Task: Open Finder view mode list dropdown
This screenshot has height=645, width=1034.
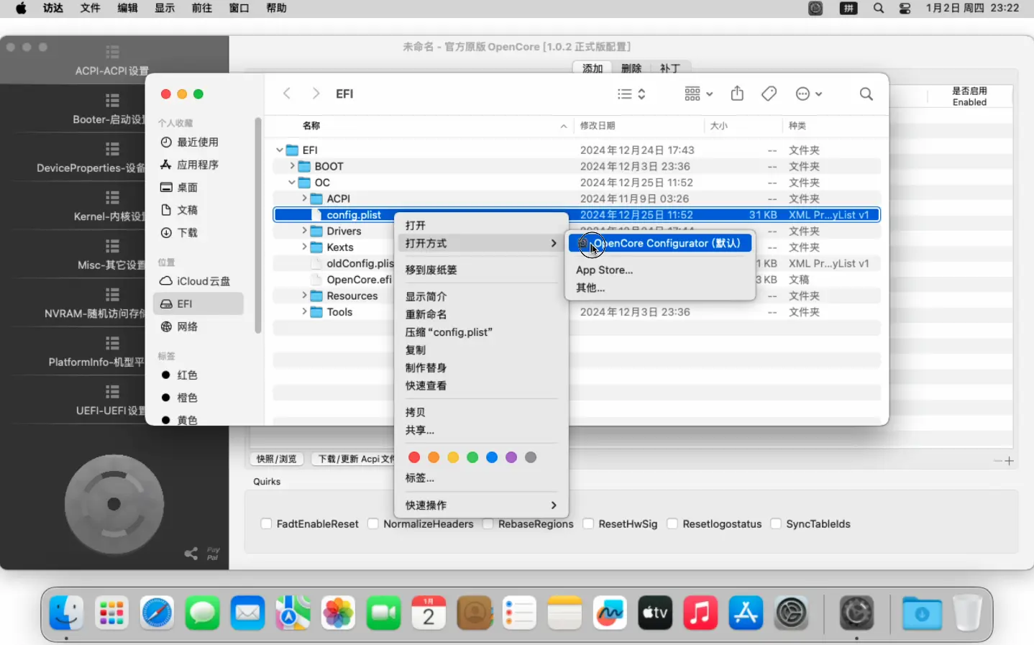Action: pyautogui.click(x=632, y=93)
